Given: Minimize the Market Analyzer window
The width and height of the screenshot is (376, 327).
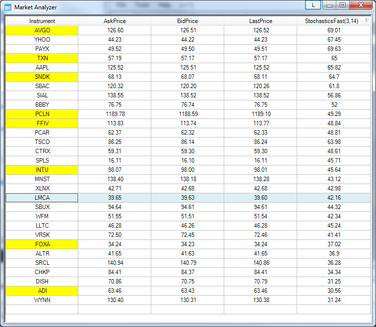Looking at the screenshot, I should click(x=329, y=5).
